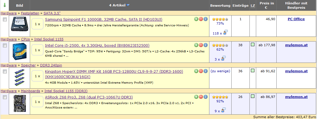This screenshot has height=119, width=317.
Task: Click star rating of ASRock Z68 Pro3
Action: click(220, 97)
